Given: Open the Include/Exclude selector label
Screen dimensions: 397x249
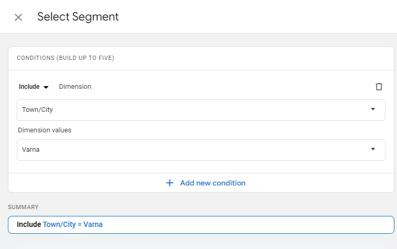Looking at the screenshot, I should tap(29, 87).
